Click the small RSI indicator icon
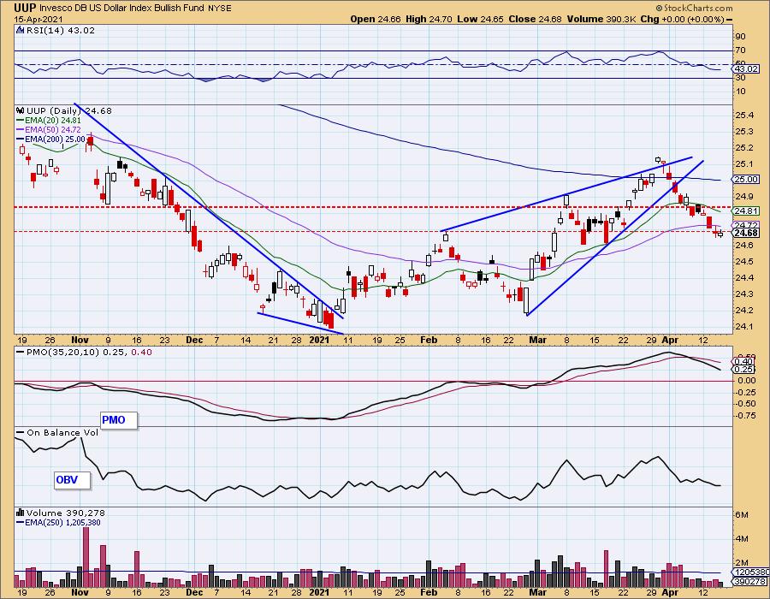Viewport: 770px width, 599px height. tap(20, 30)
